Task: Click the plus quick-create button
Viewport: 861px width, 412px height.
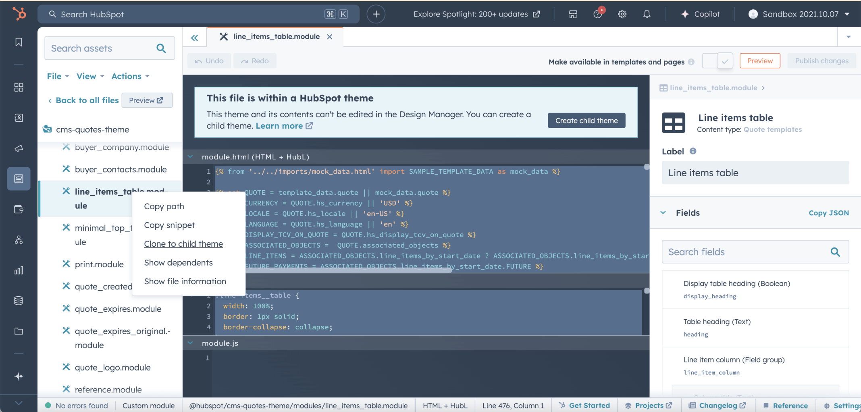Action: coord(376,14)
